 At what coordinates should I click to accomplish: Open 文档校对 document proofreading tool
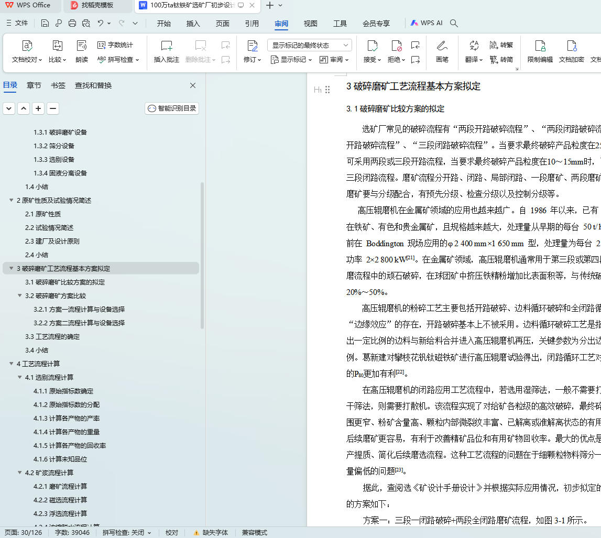pos(27,51)
